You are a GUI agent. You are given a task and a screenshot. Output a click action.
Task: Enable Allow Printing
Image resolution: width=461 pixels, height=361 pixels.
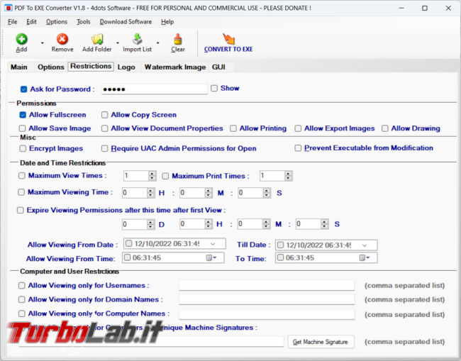[233, 128]
